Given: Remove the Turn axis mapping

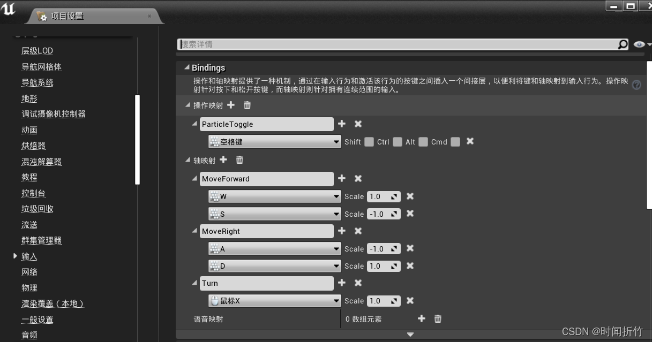Looking at the screenshot, I should coord(358,283).
